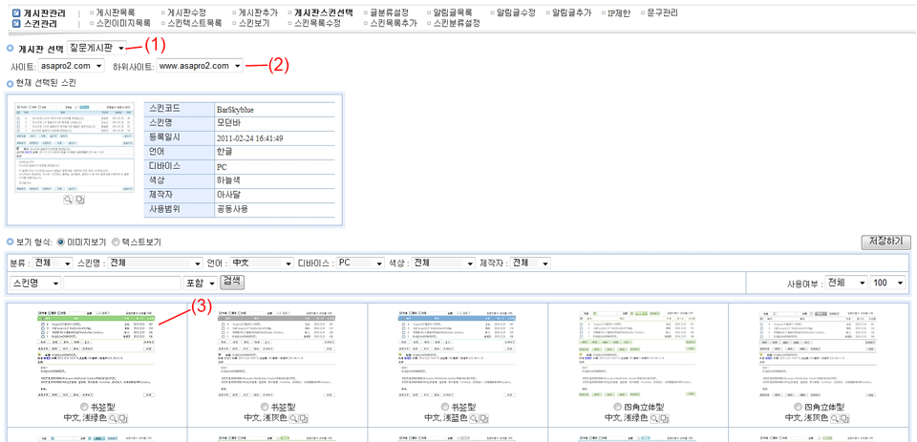Viewport: 917px width, 442px height.
Task: Select the 이미지보기 view radio button
Action: coord(62,242)
